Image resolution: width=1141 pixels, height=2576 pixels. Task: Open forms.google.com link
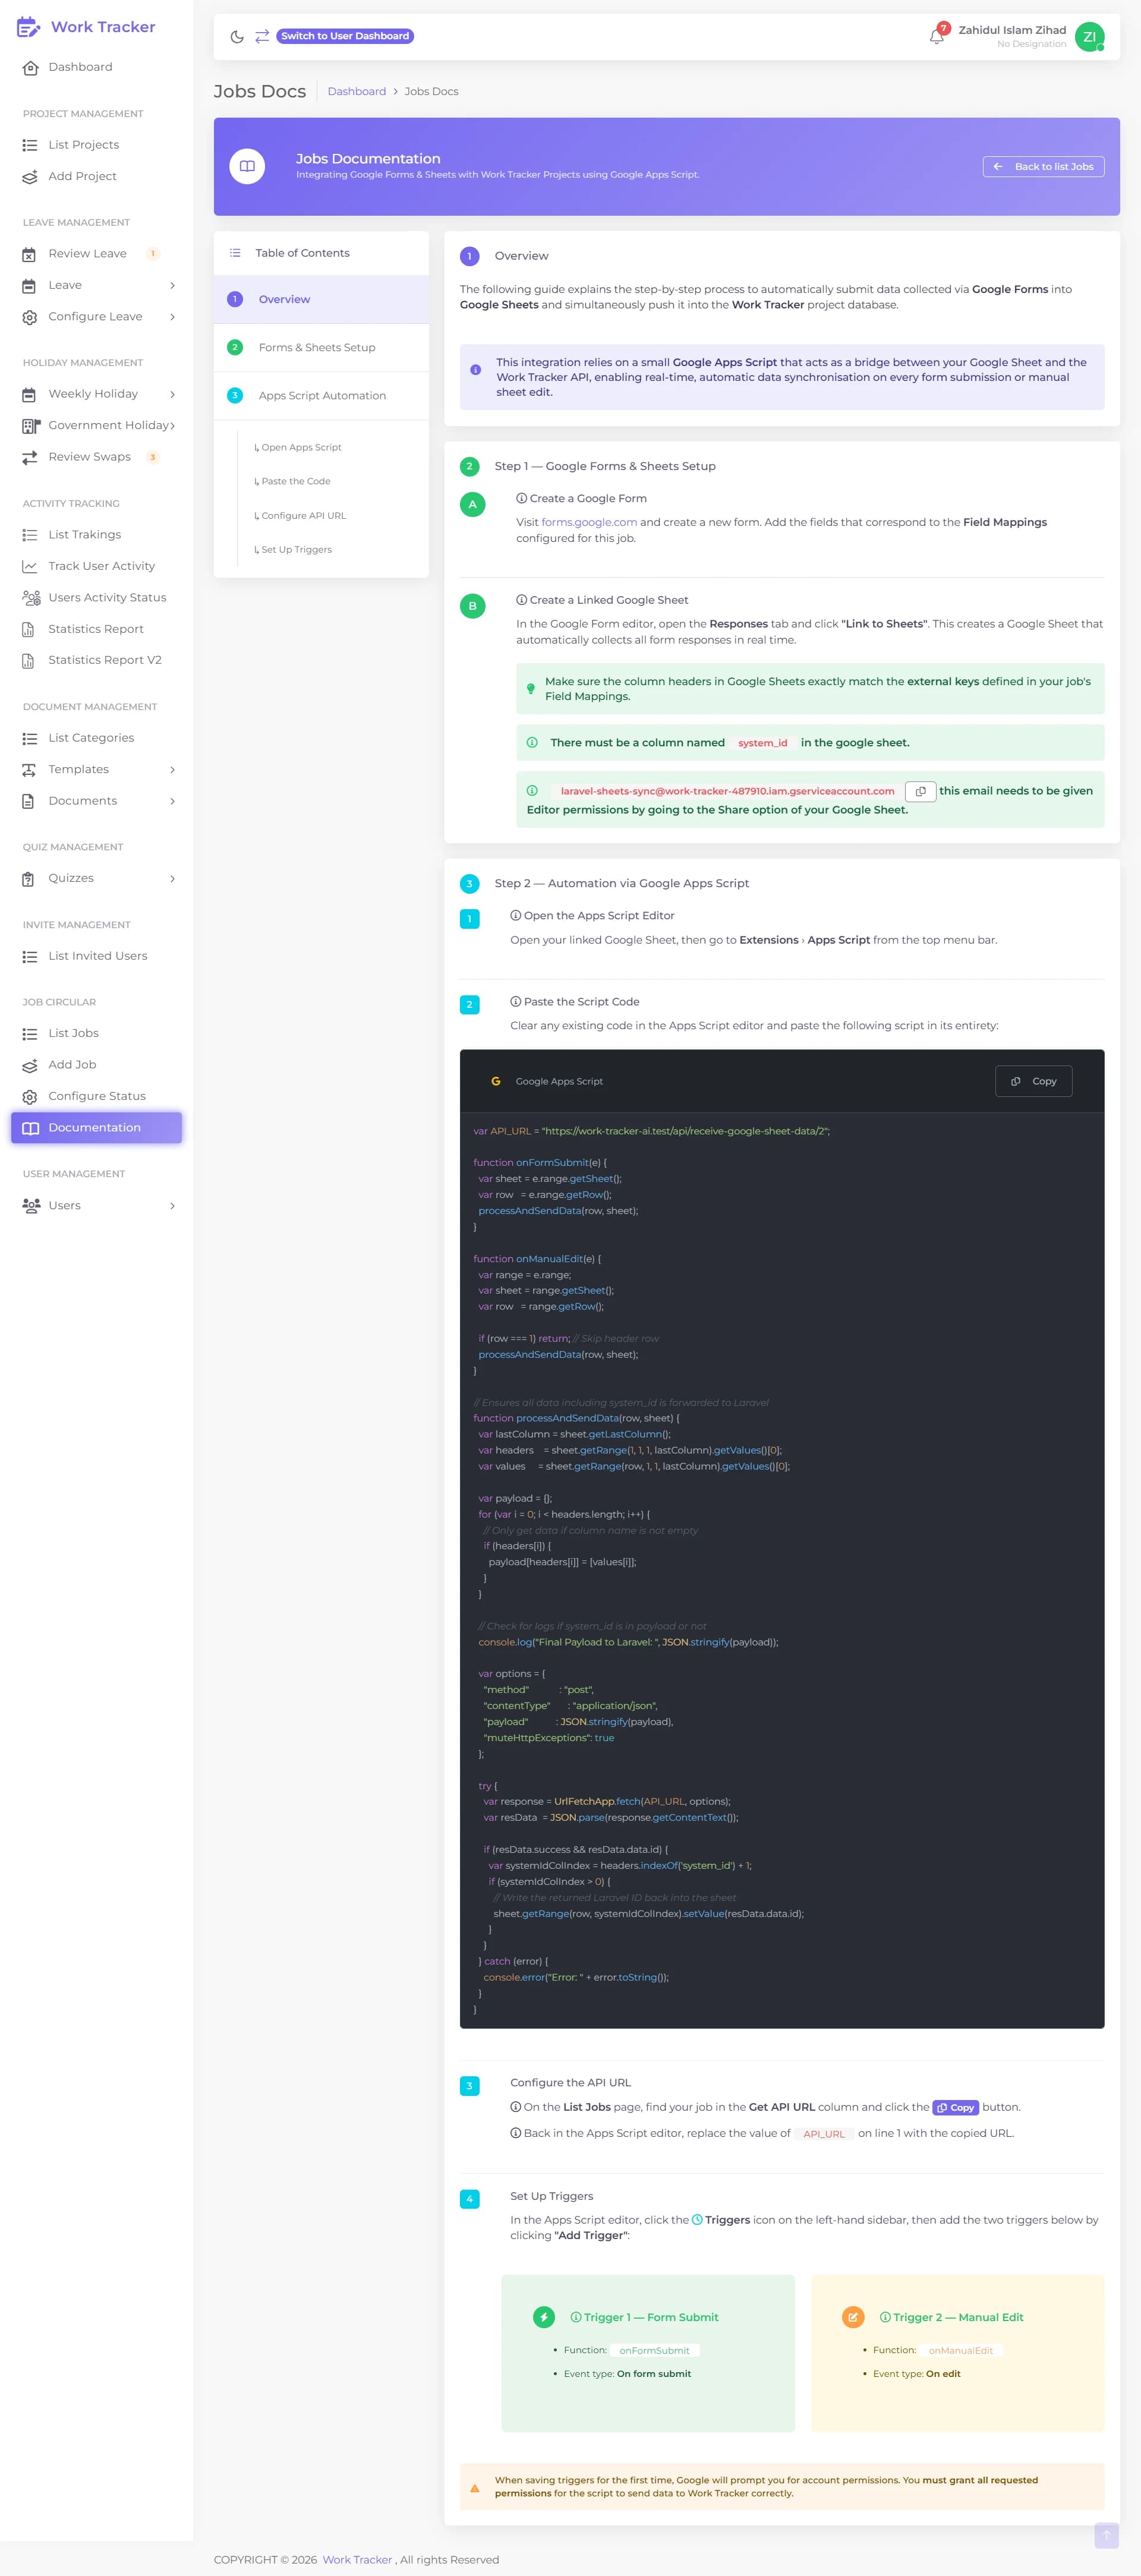(x=589, y=522)
